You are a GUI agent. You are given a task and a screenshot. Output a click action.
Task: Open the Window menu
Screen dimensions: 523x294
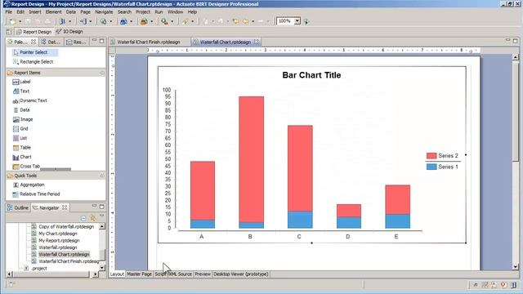175,12
